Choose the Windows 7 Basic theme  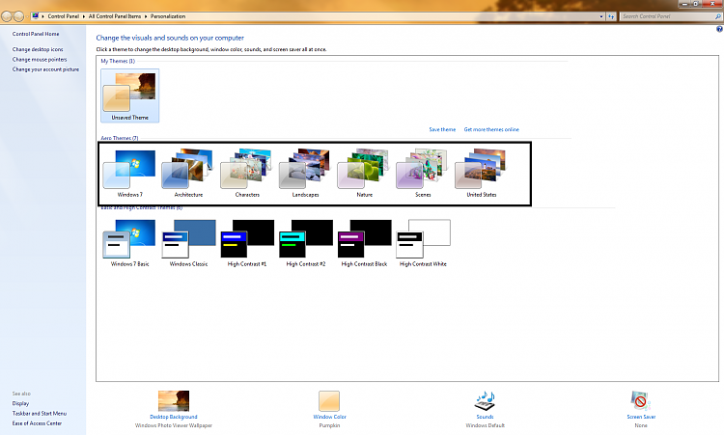pos(129,243)
